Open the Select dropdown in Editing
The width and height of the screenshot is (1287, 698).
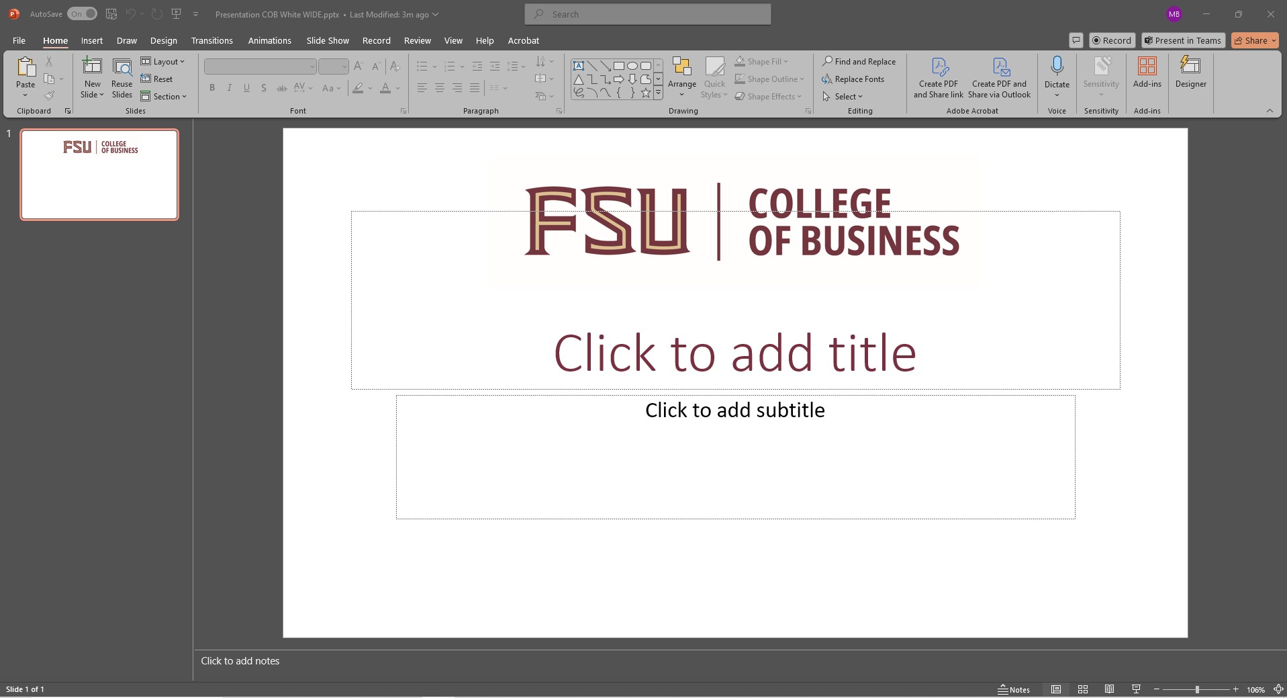843,96
